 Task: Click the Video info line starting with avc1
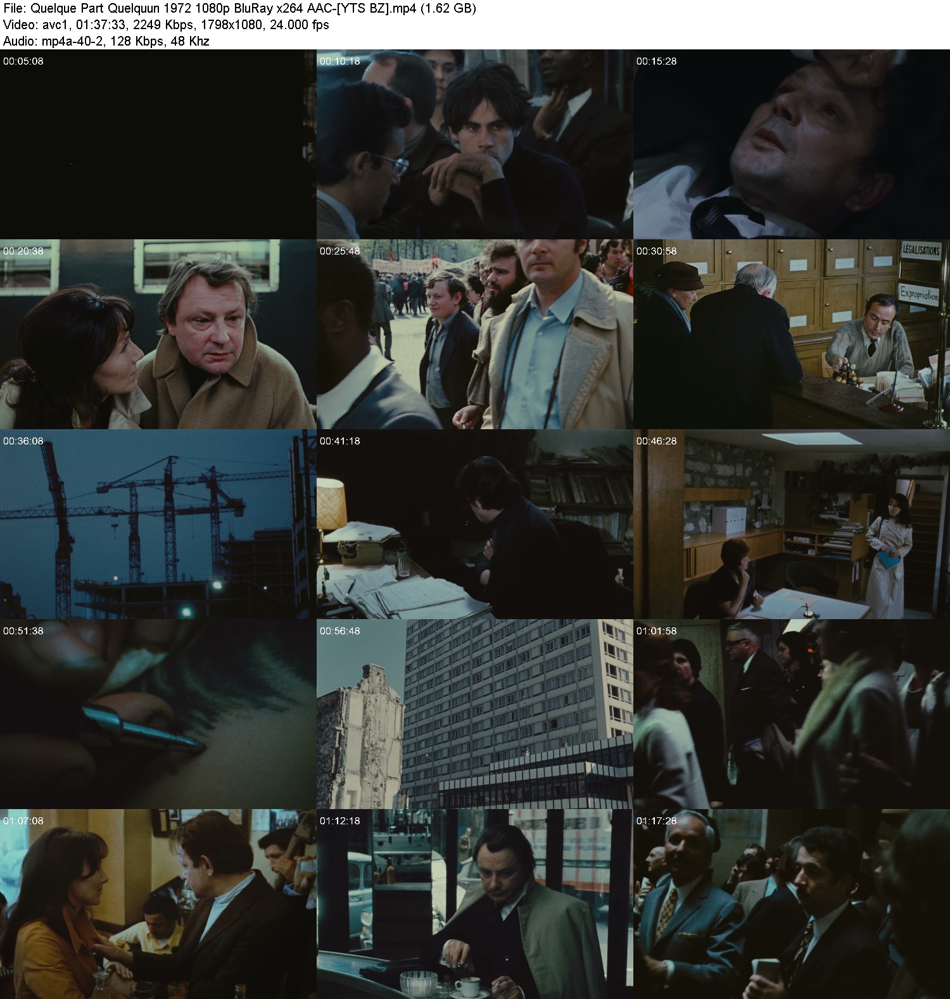pyautogui.click(x=166, y=25)
